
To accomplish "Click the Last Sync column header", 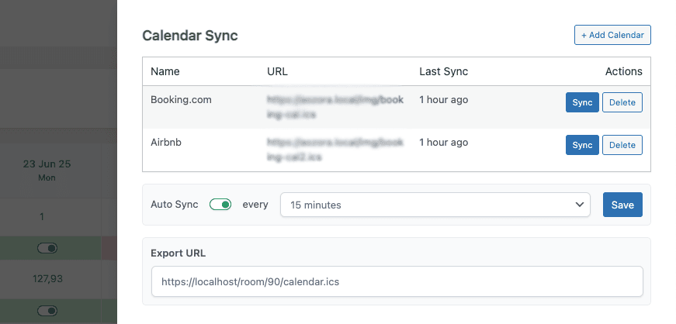I will [x=443, y=71].
